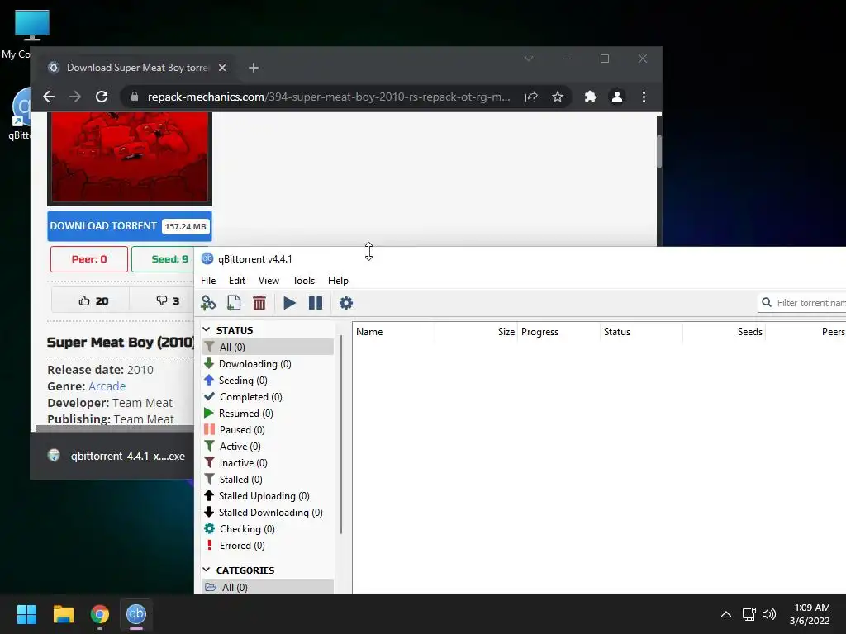Screen dimensions: 846x634
Task: Click Chrome address bar URL
Action: (x=329, y=97)
